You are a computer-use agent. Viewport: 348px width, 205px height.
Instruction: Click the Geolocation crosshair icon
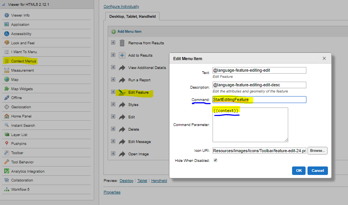point(7,107)
